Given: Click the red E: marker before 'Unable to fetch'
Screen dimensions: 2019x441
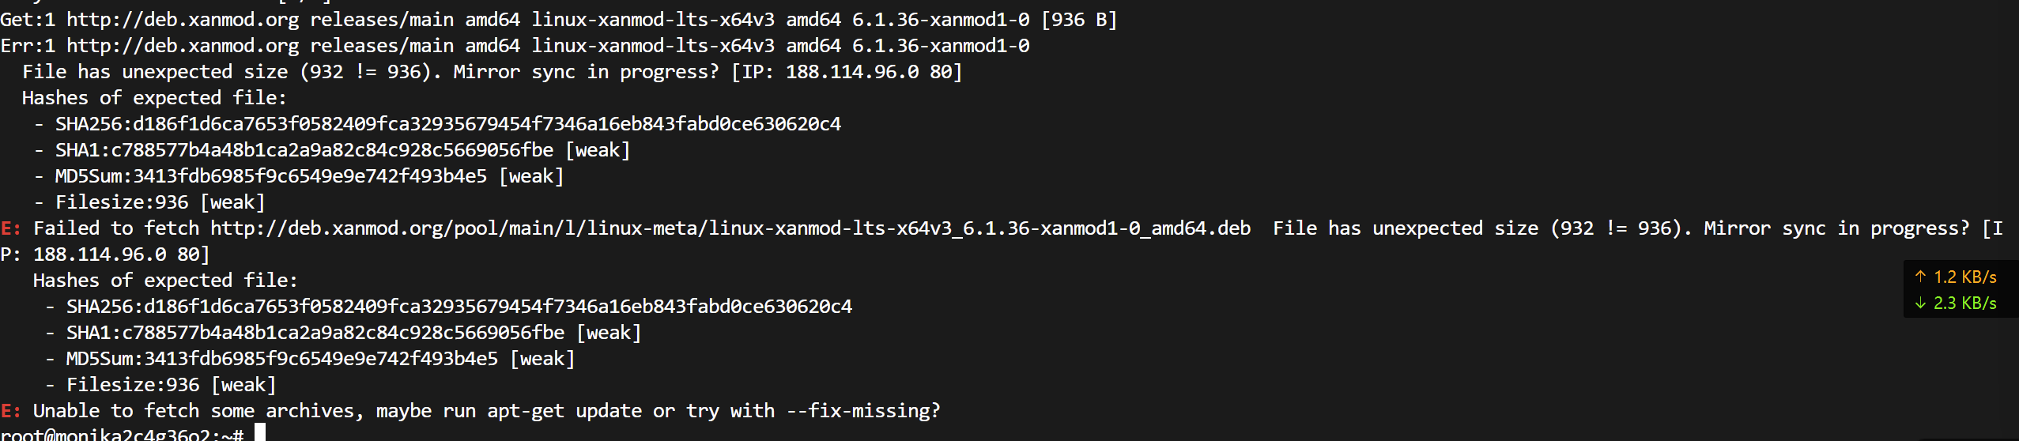Looking at the screenshot, I should [11, 411].
